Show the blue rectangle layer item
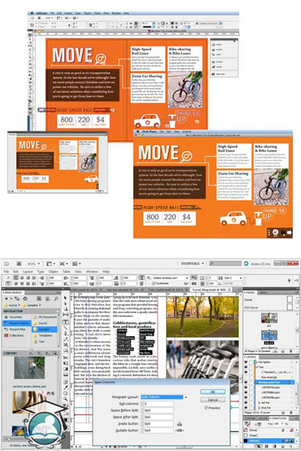Screen dimensions: 301x451 (246, 377)
